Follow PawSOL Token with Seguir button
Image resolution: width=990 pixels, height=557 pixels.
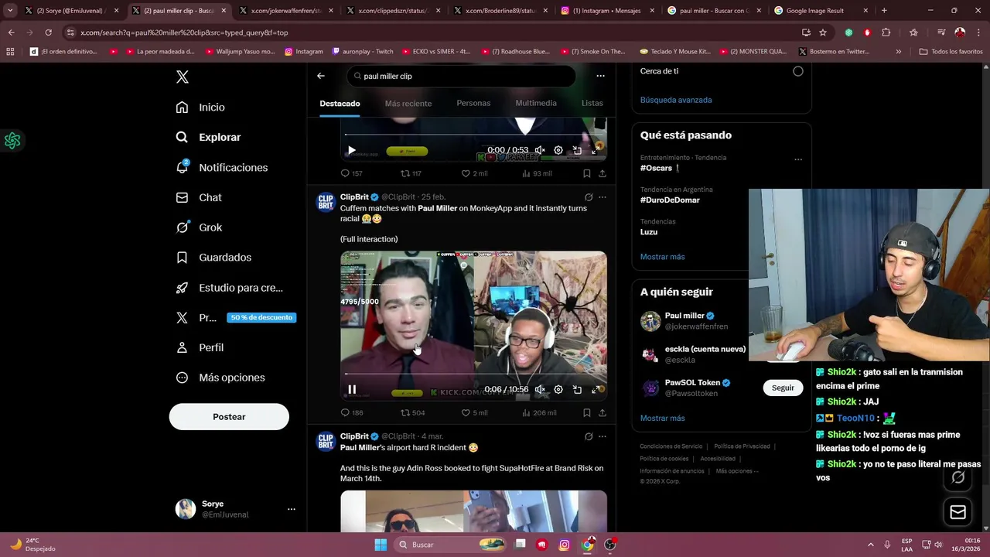coord(783,388)
